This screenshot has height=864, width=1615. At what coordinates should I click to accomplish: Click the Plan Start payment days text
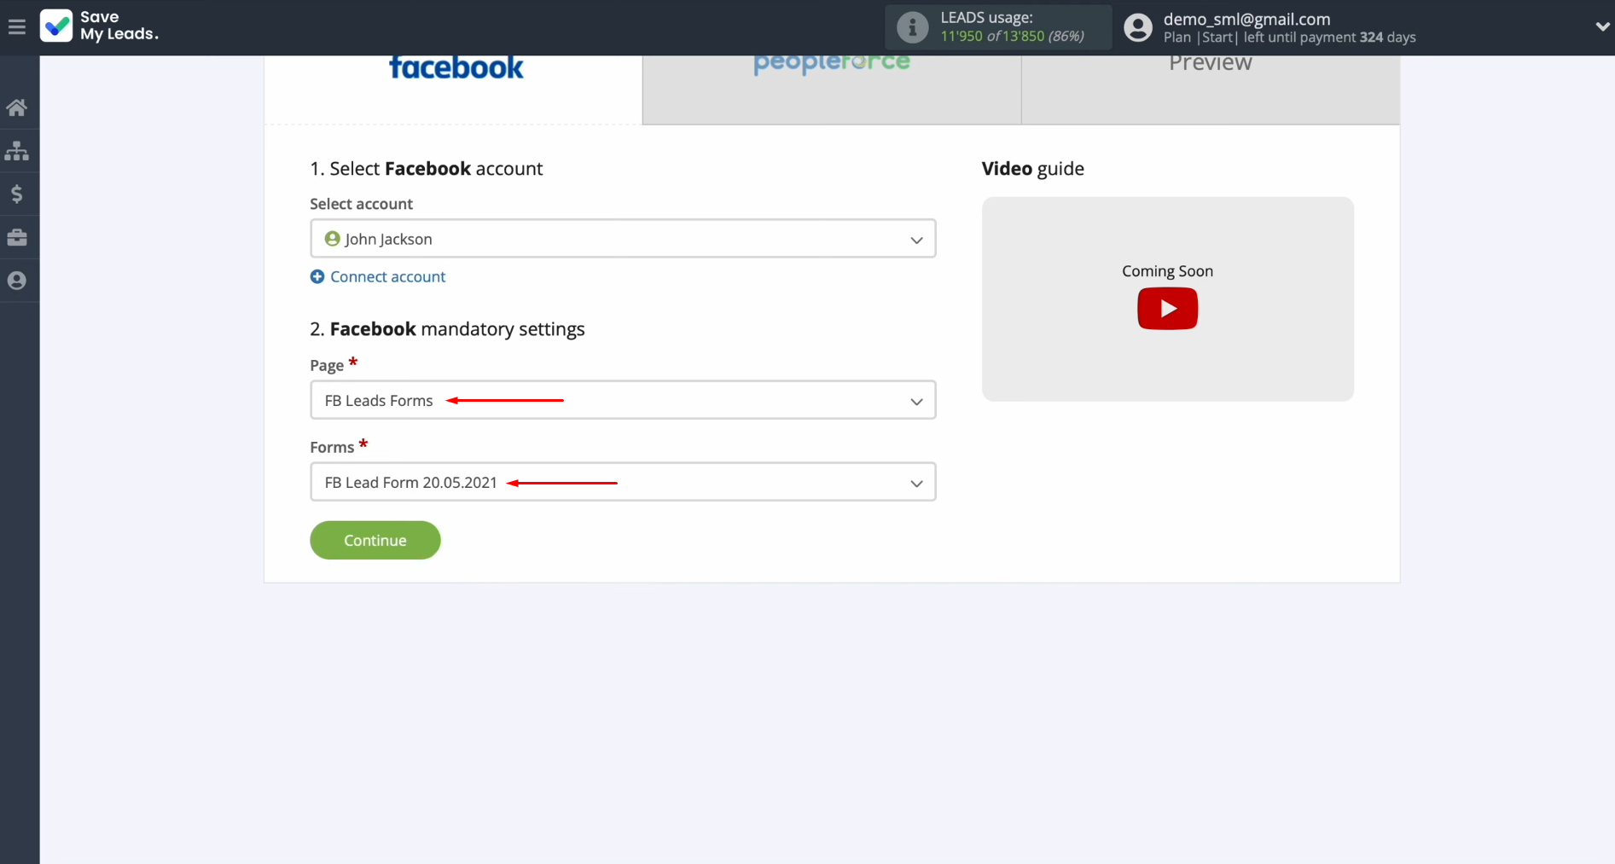coord(1289,38)
